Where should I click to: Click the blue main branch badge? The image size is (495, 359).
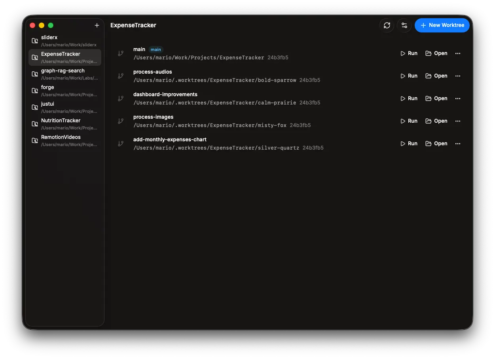156,49
